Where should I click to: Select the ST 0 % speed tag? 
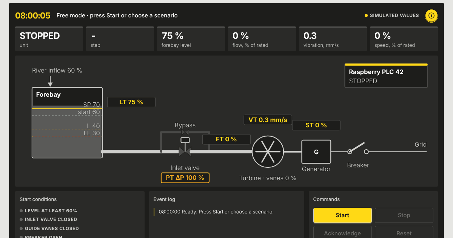(316, 125)
